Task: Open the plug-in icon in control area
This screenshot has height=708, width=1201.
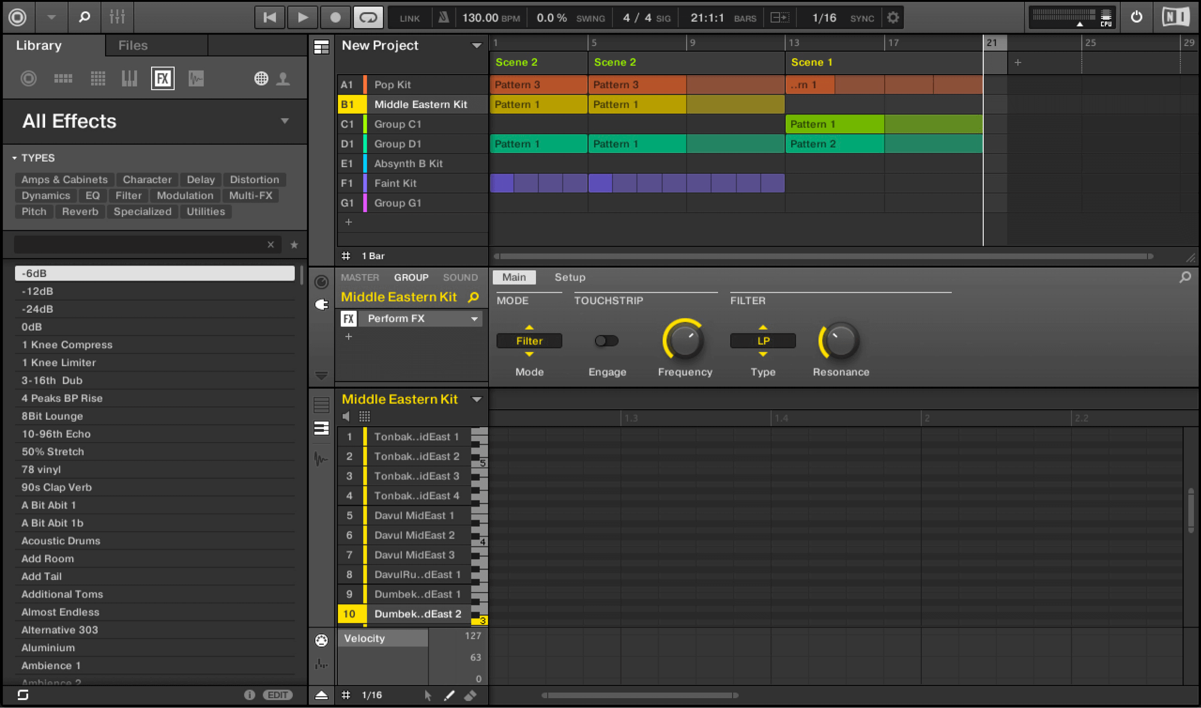Action: (322, 304)
